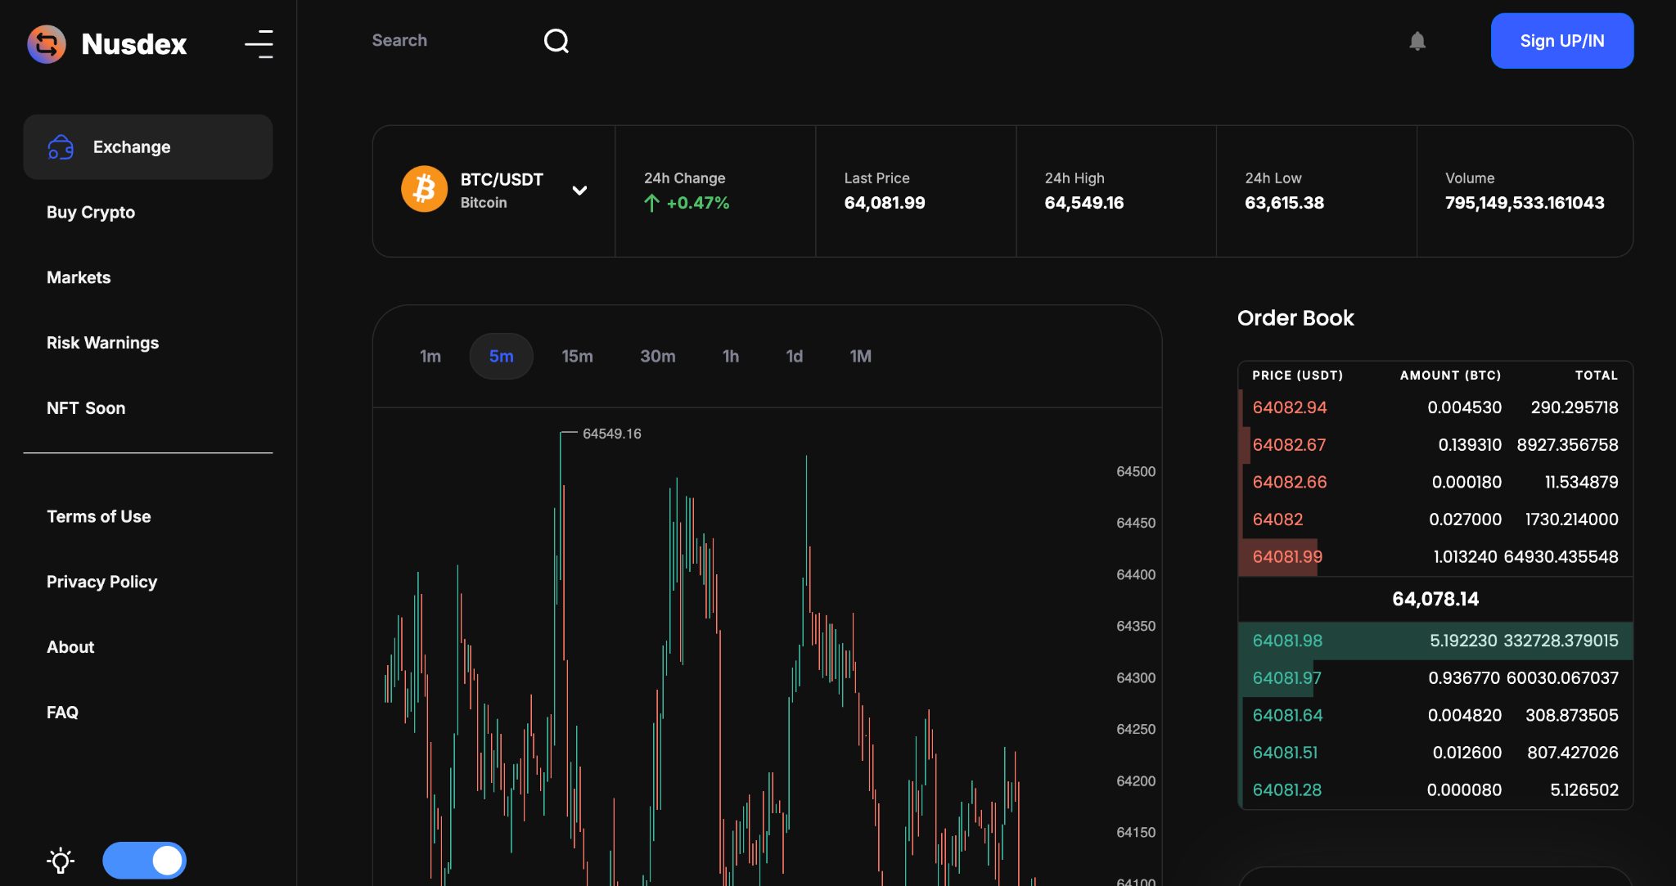The width and height of the screenshot is (1676, 886).
Task: Open the Terms of Use link
Action: coord(99,516)
